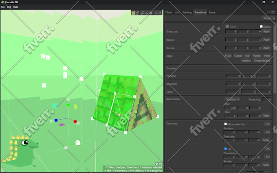Click Get beside the Tilt checkbox
Image resolution: width=277 pixels, height=173 pixels.
coord(268,149)
